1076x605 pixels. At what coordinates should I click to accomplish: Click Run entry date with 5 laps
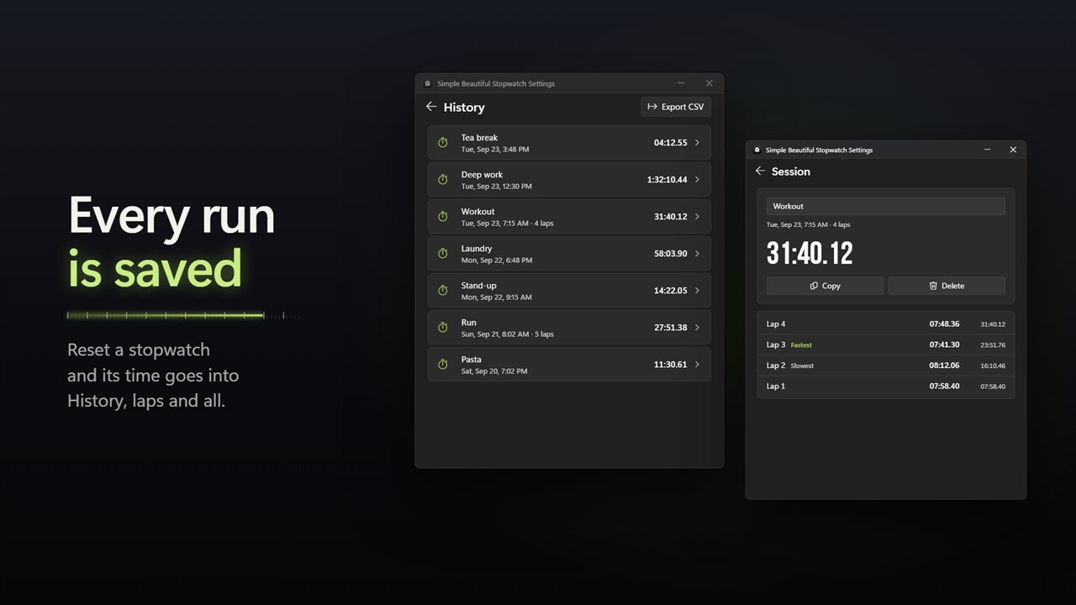tap(508, 334)
